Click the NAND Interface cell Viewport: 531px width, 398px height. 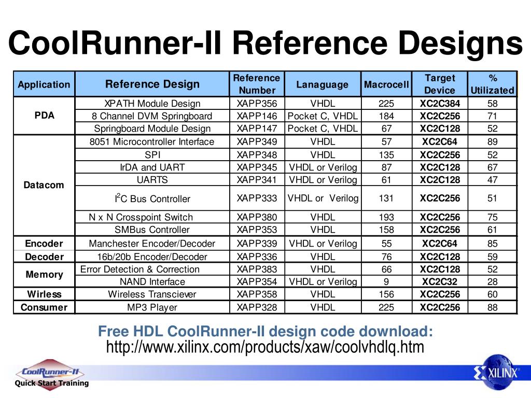(152, 281)
